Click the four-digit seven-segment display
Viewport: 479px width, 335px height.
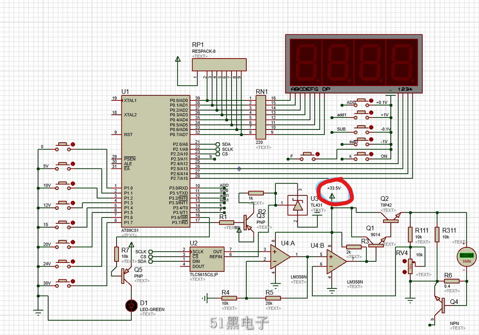(353, 64)
